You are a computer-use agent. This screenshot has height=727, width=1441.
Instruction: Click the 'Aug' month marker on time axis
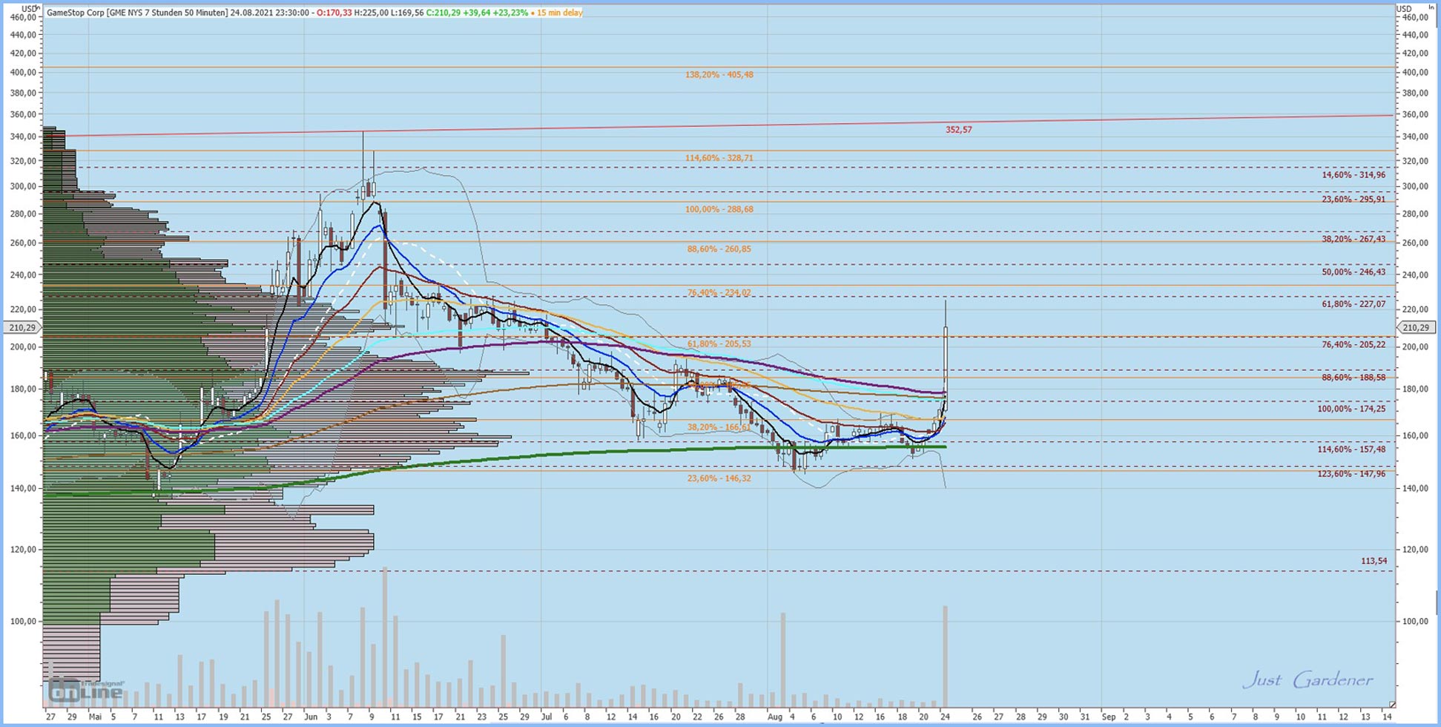point(775,717)
